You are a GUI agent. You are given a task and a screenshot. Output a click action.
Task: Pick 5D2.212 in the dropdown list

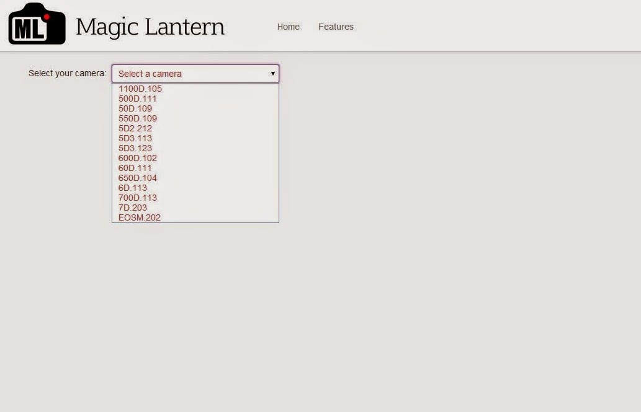click(x=195, y=128)
